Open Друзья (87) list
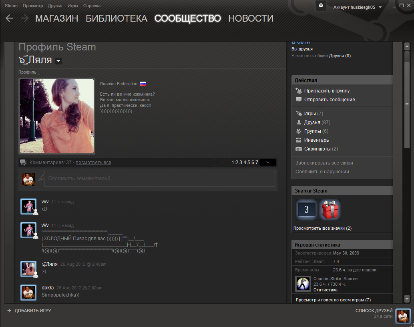 [317, 122]
